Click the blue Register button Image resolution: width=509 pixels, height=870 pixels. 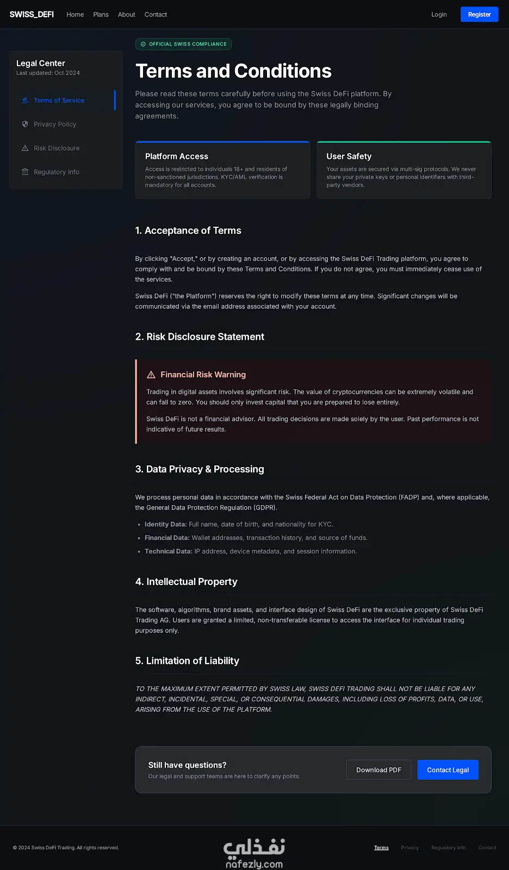[x=480, y=15]
